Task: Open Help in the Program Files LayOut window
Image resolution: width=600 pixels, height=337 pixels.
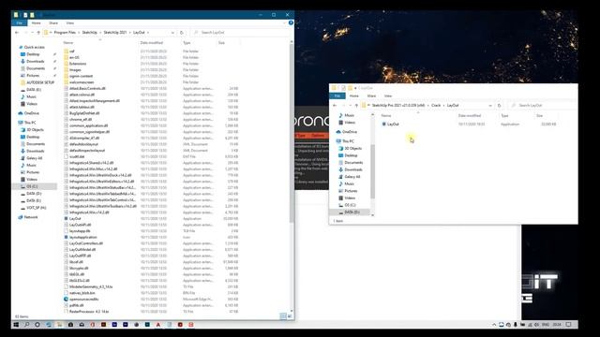Action: pyautogui.click(x=291, y=22)
